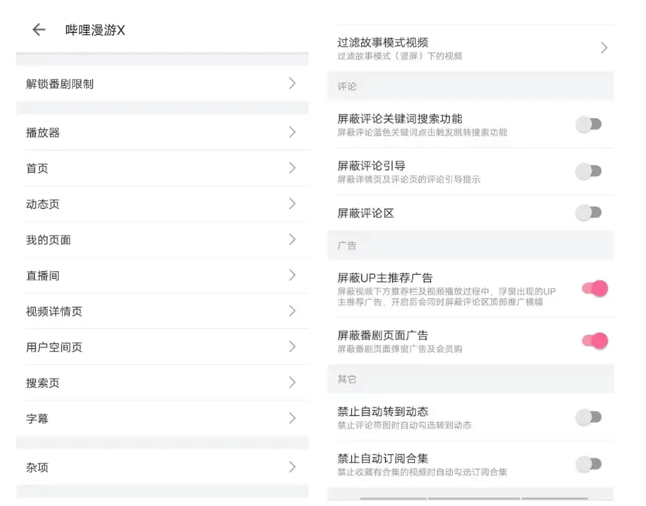
Task: Open 我的页面 settings
Action: click(161, 240)
